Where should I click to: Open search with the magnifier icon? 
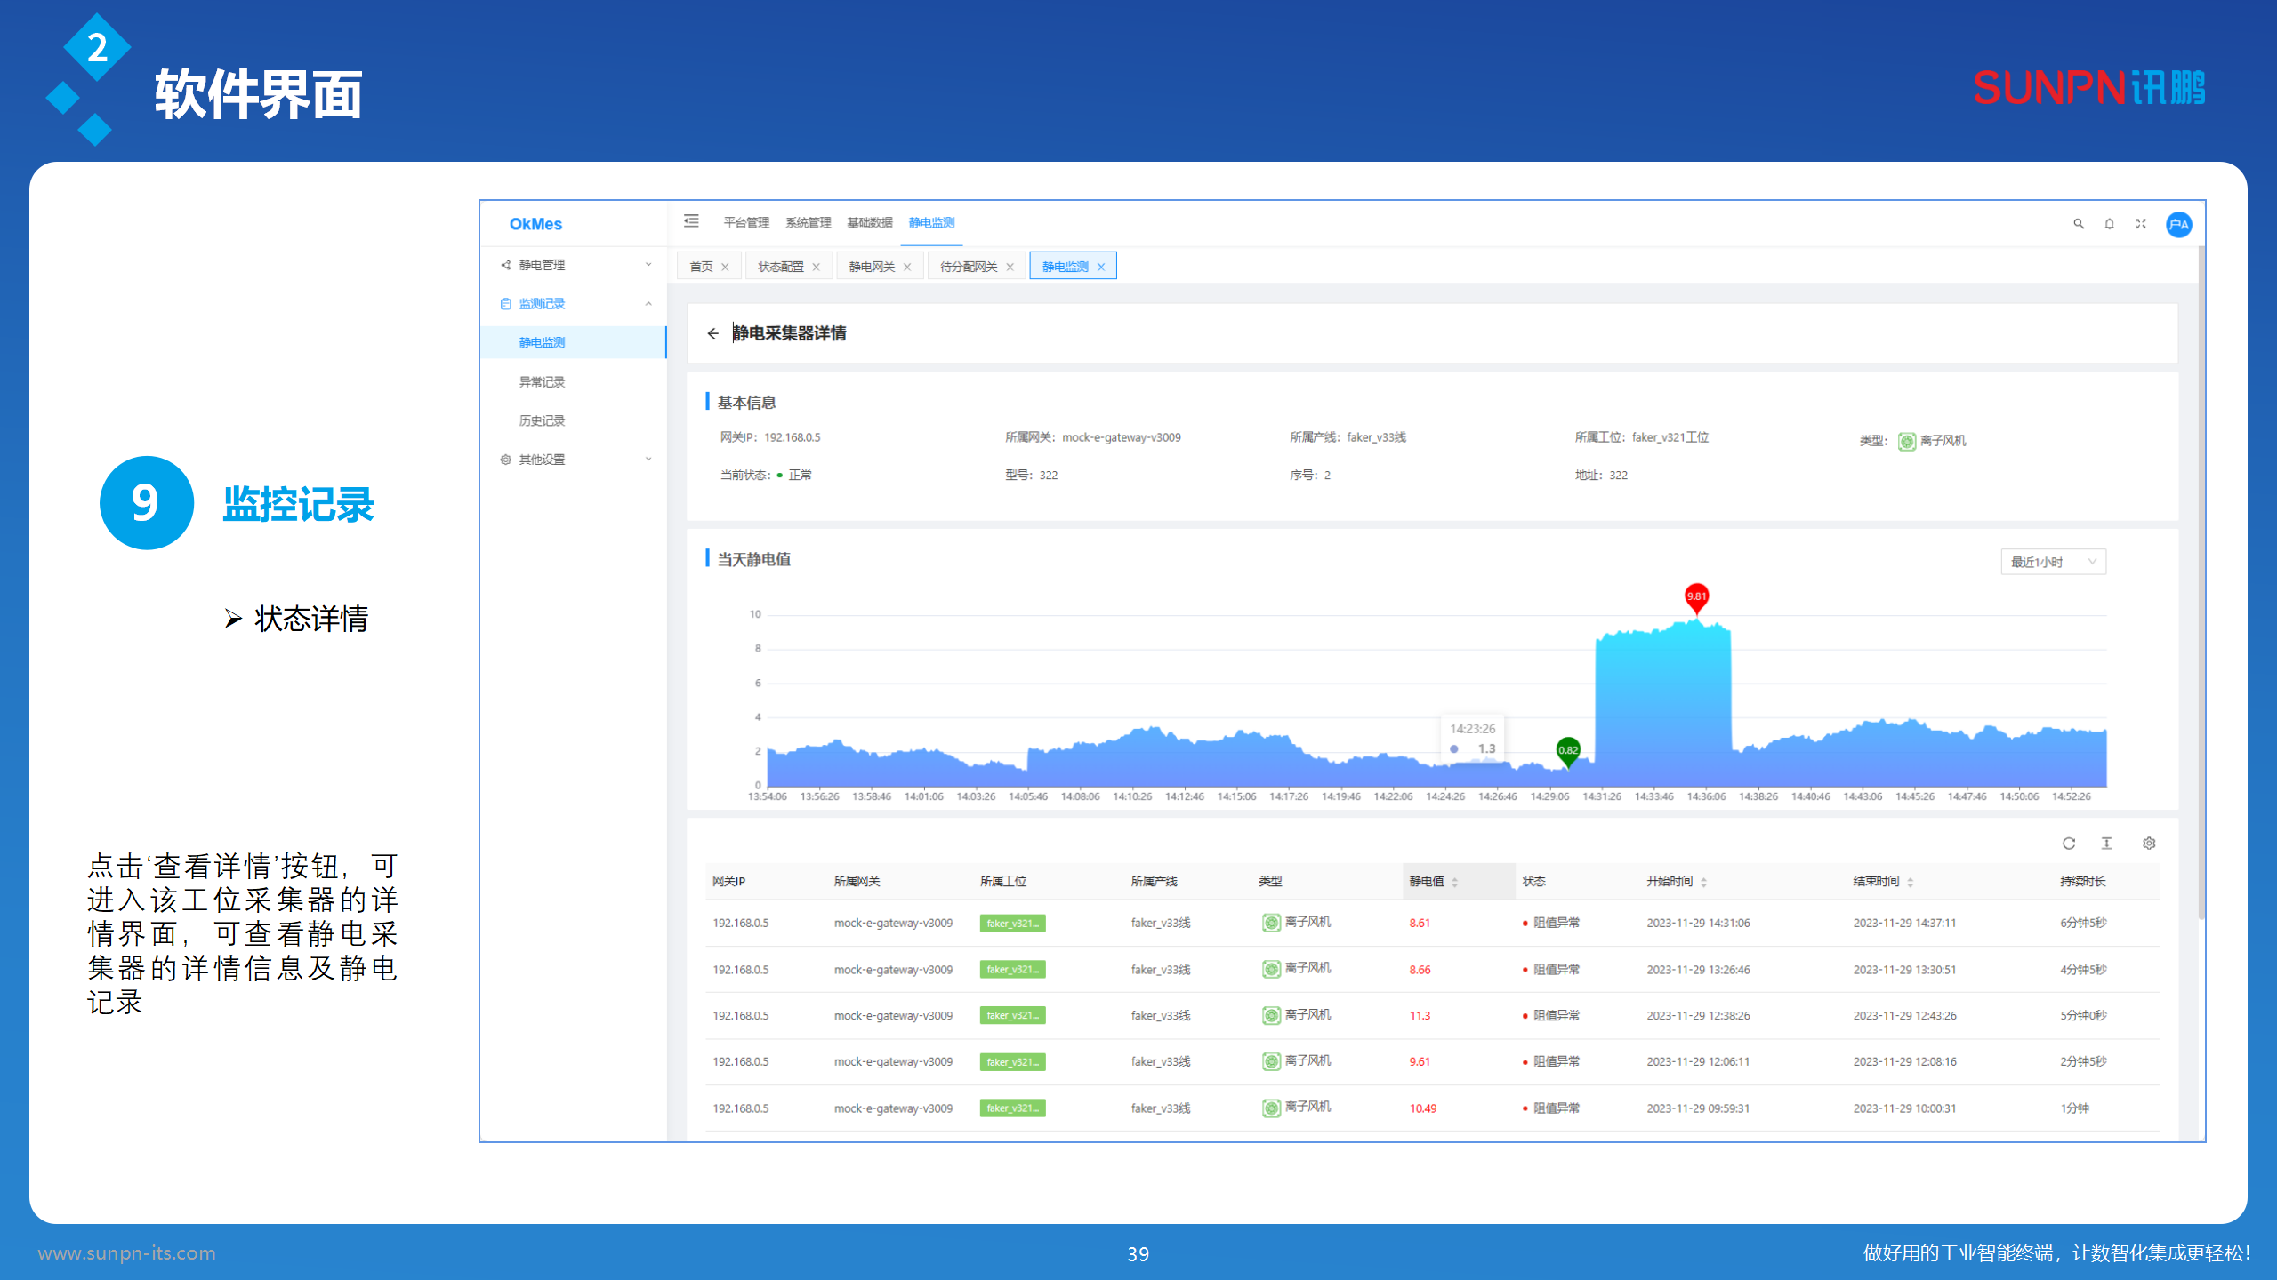(2079, 224)
